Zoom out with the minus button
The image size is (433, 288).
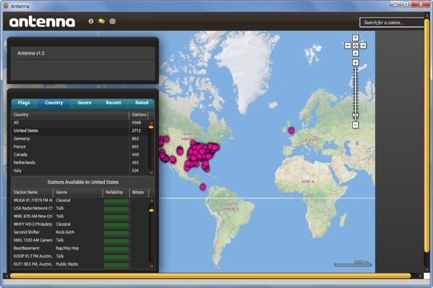(356, 125)
